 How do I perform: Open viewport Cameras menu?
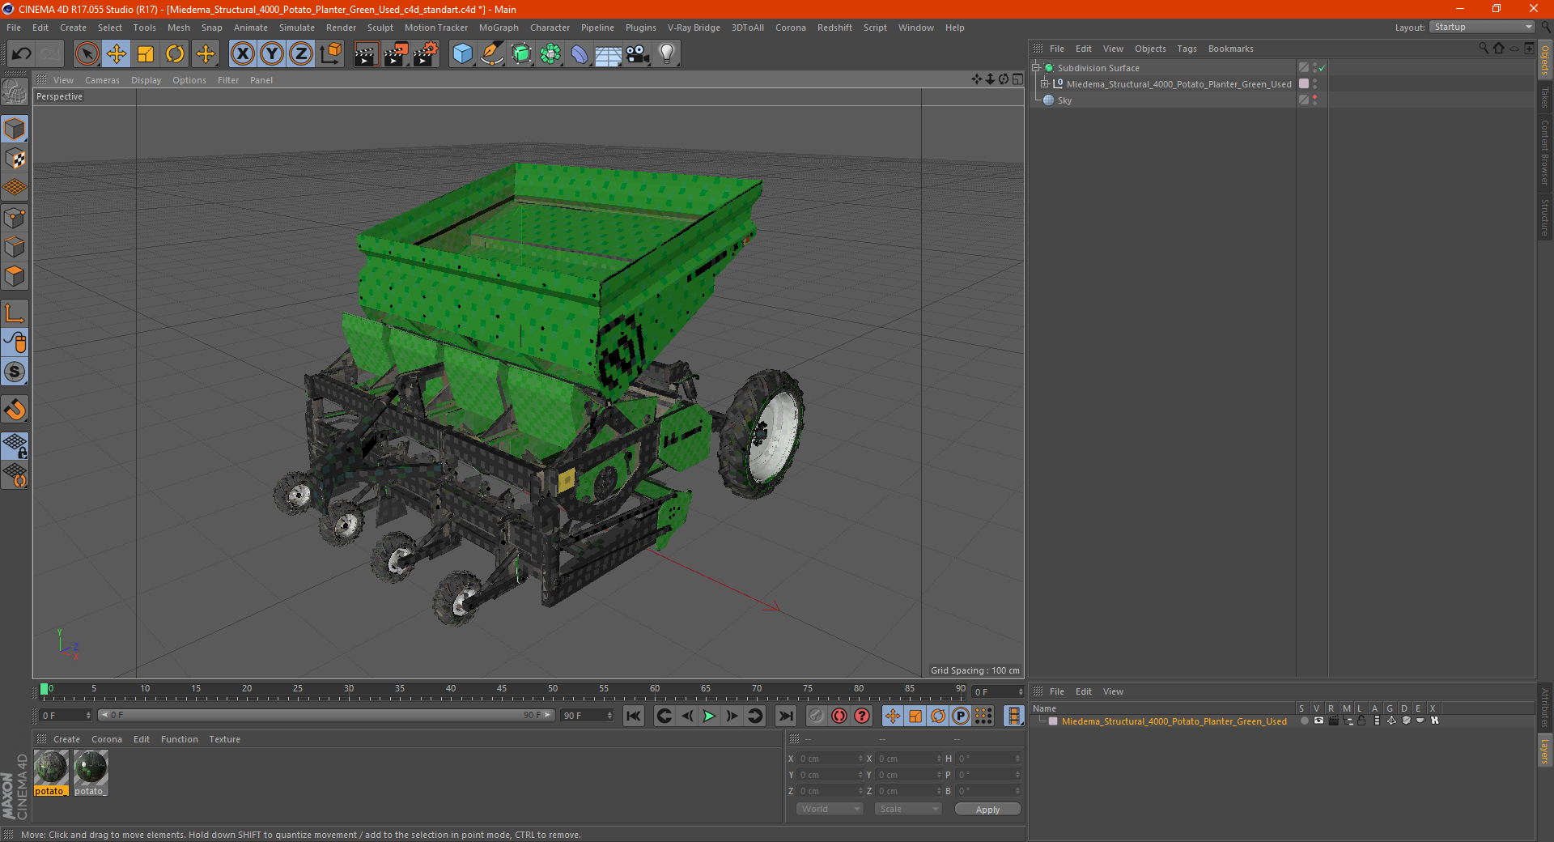[102, 80]
